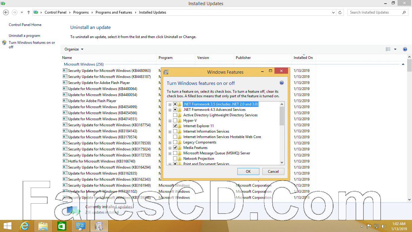Click Programs and Features breadcrumb
The width and height of the screenshot is (412, 232).
coord(114,12)
